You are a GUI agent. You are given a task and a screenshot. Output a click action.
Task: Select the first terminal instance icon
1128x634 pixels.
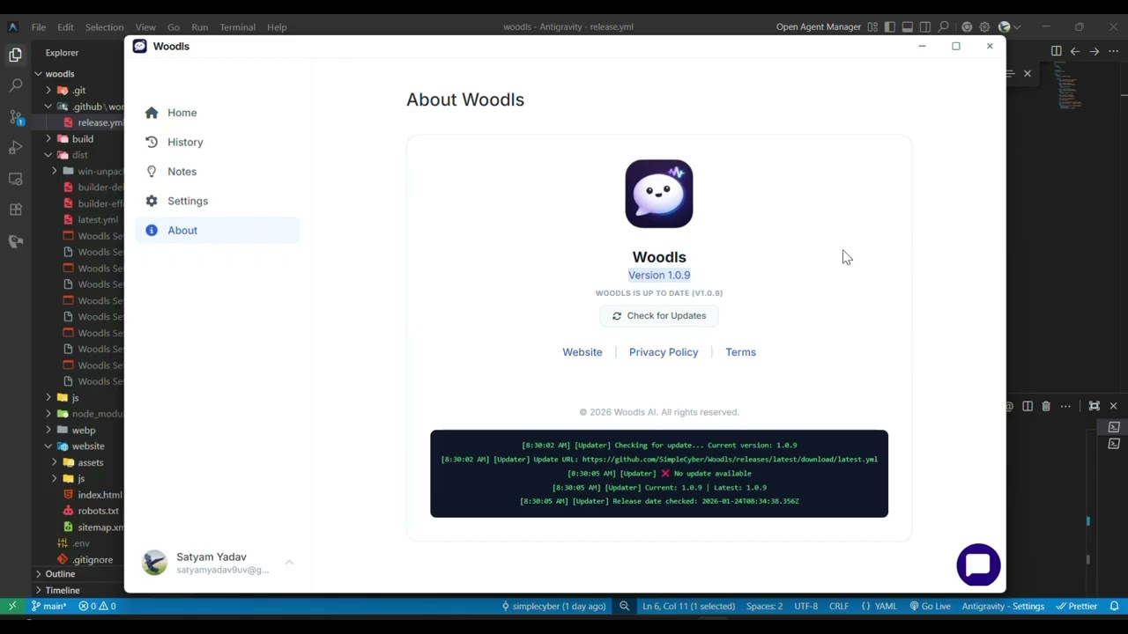(x=1114, y=428)
